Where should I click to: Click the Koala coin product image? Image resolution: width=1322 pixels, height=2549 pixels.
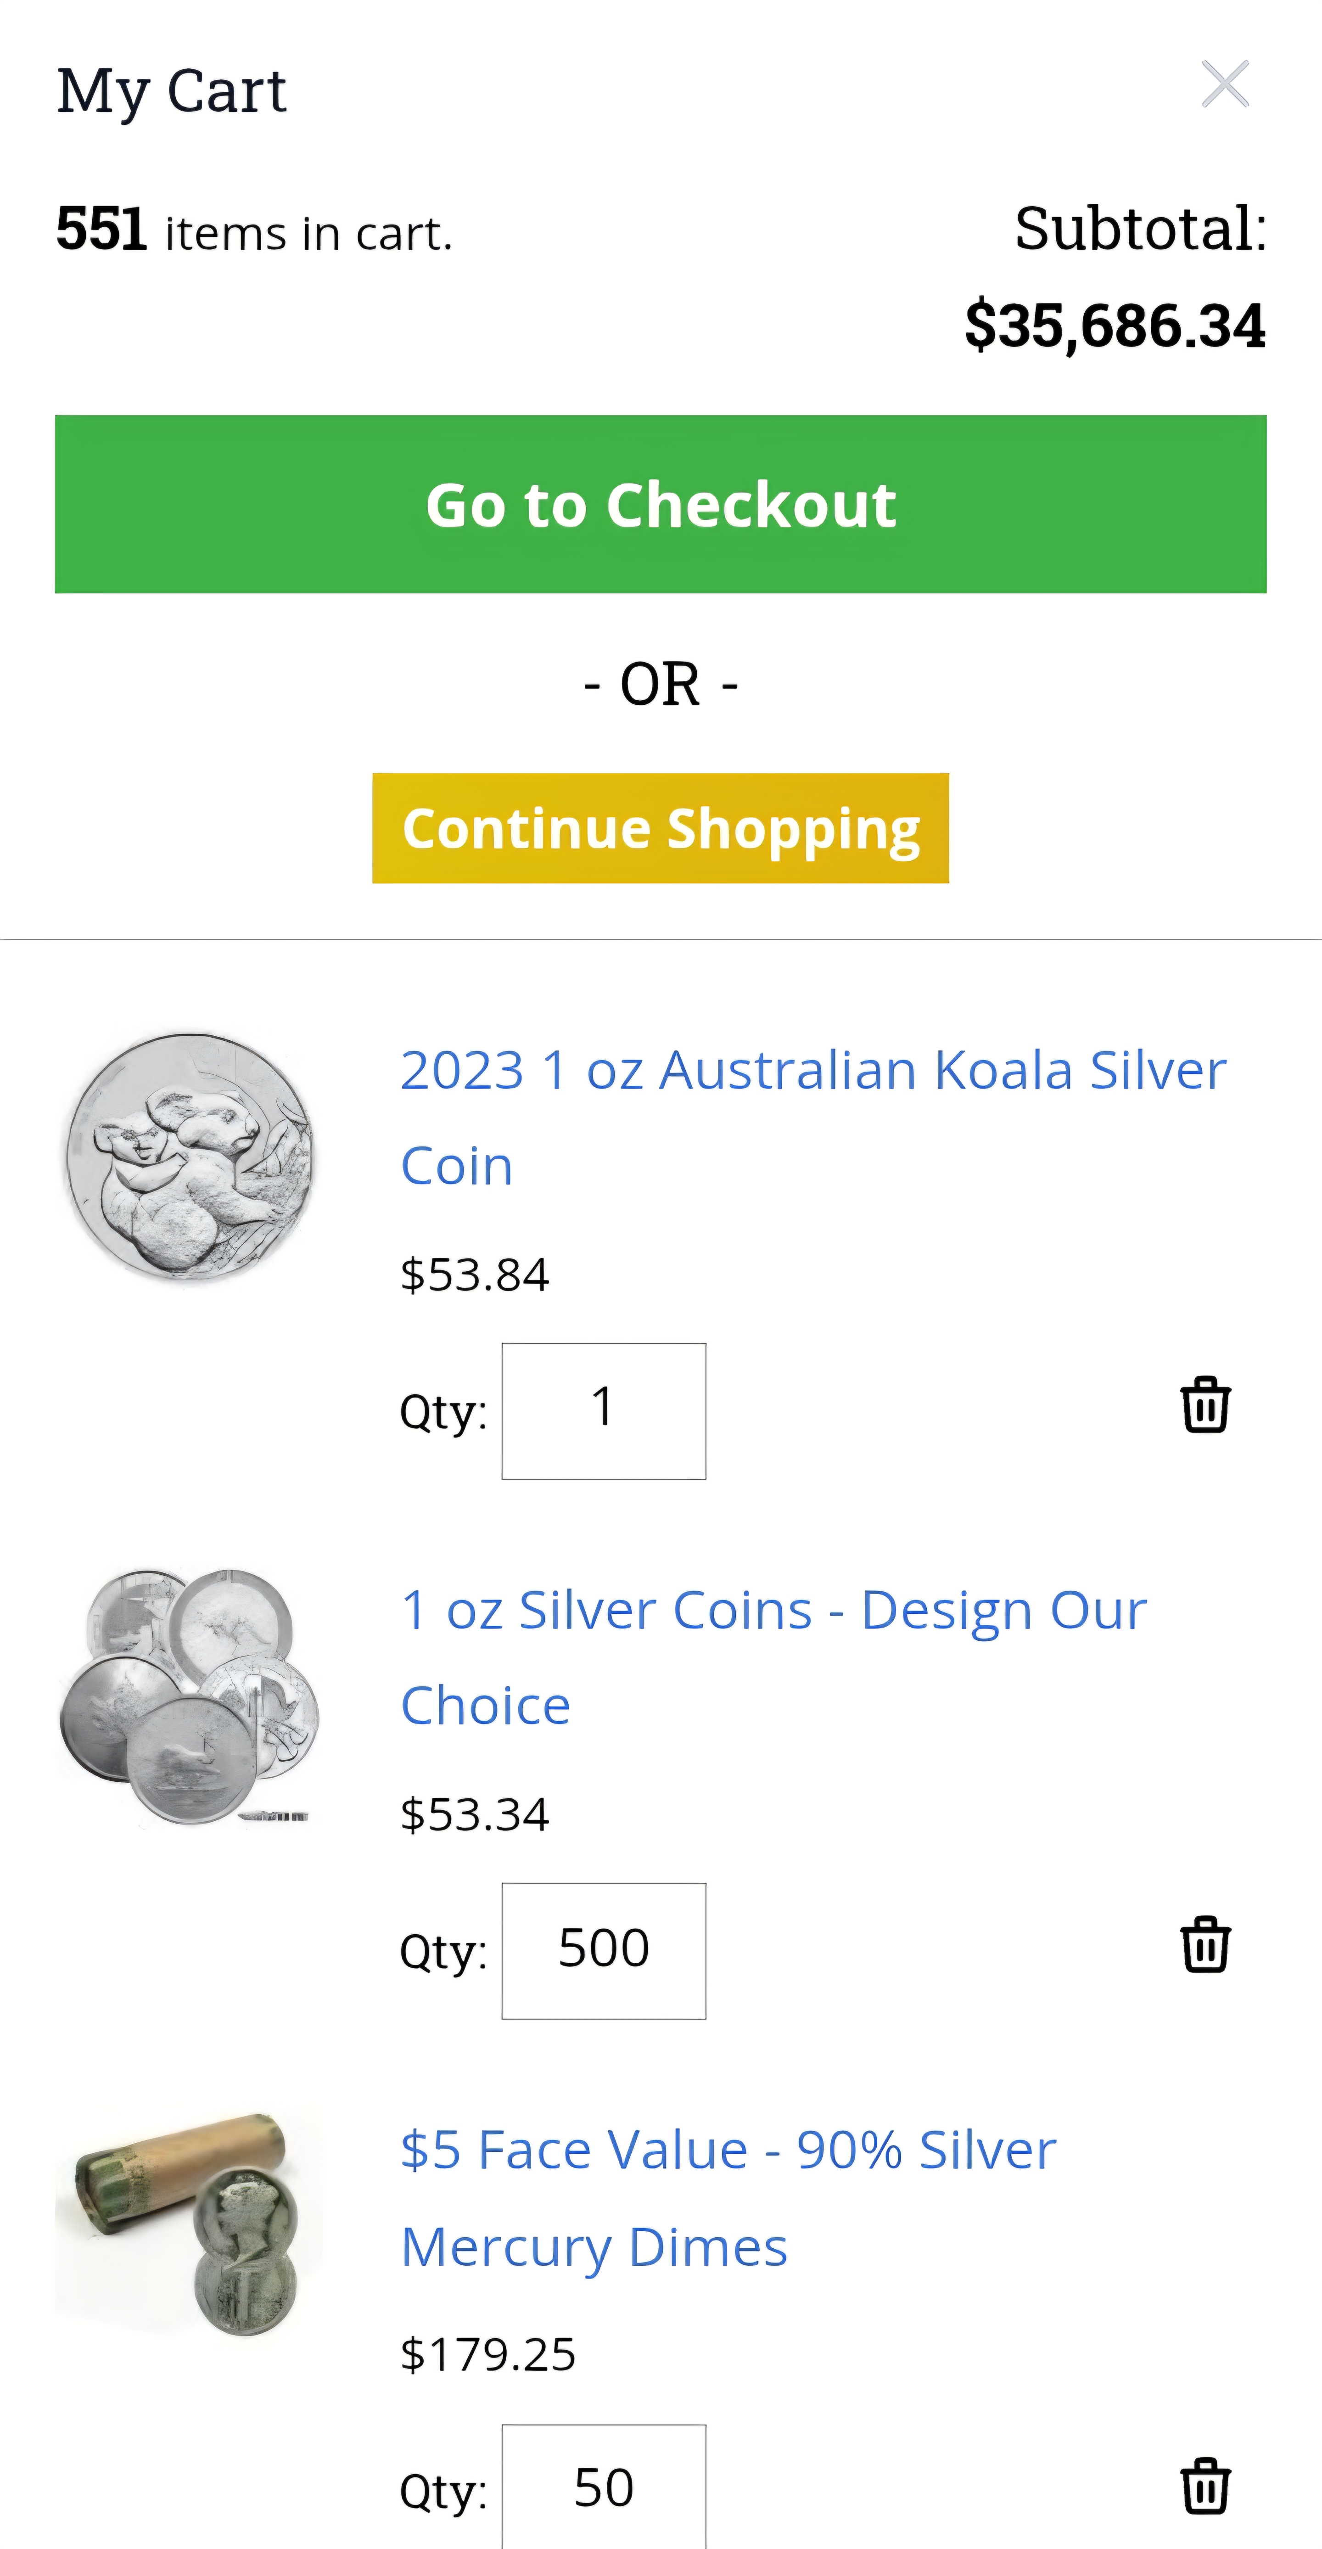click(x=189, y=1158)
